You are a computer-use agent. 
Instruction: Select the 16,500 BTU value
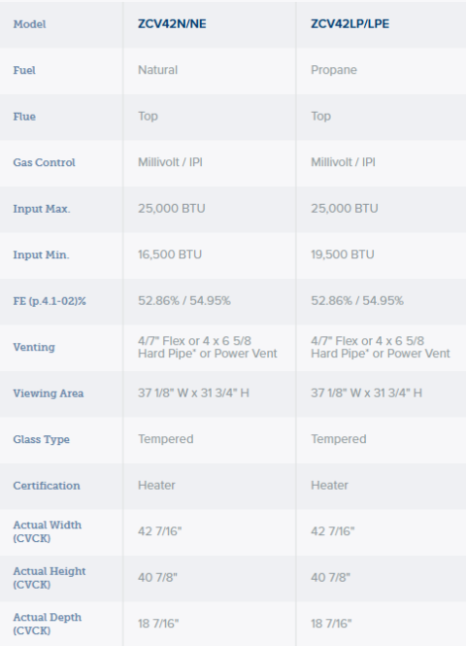coord(170,255)
